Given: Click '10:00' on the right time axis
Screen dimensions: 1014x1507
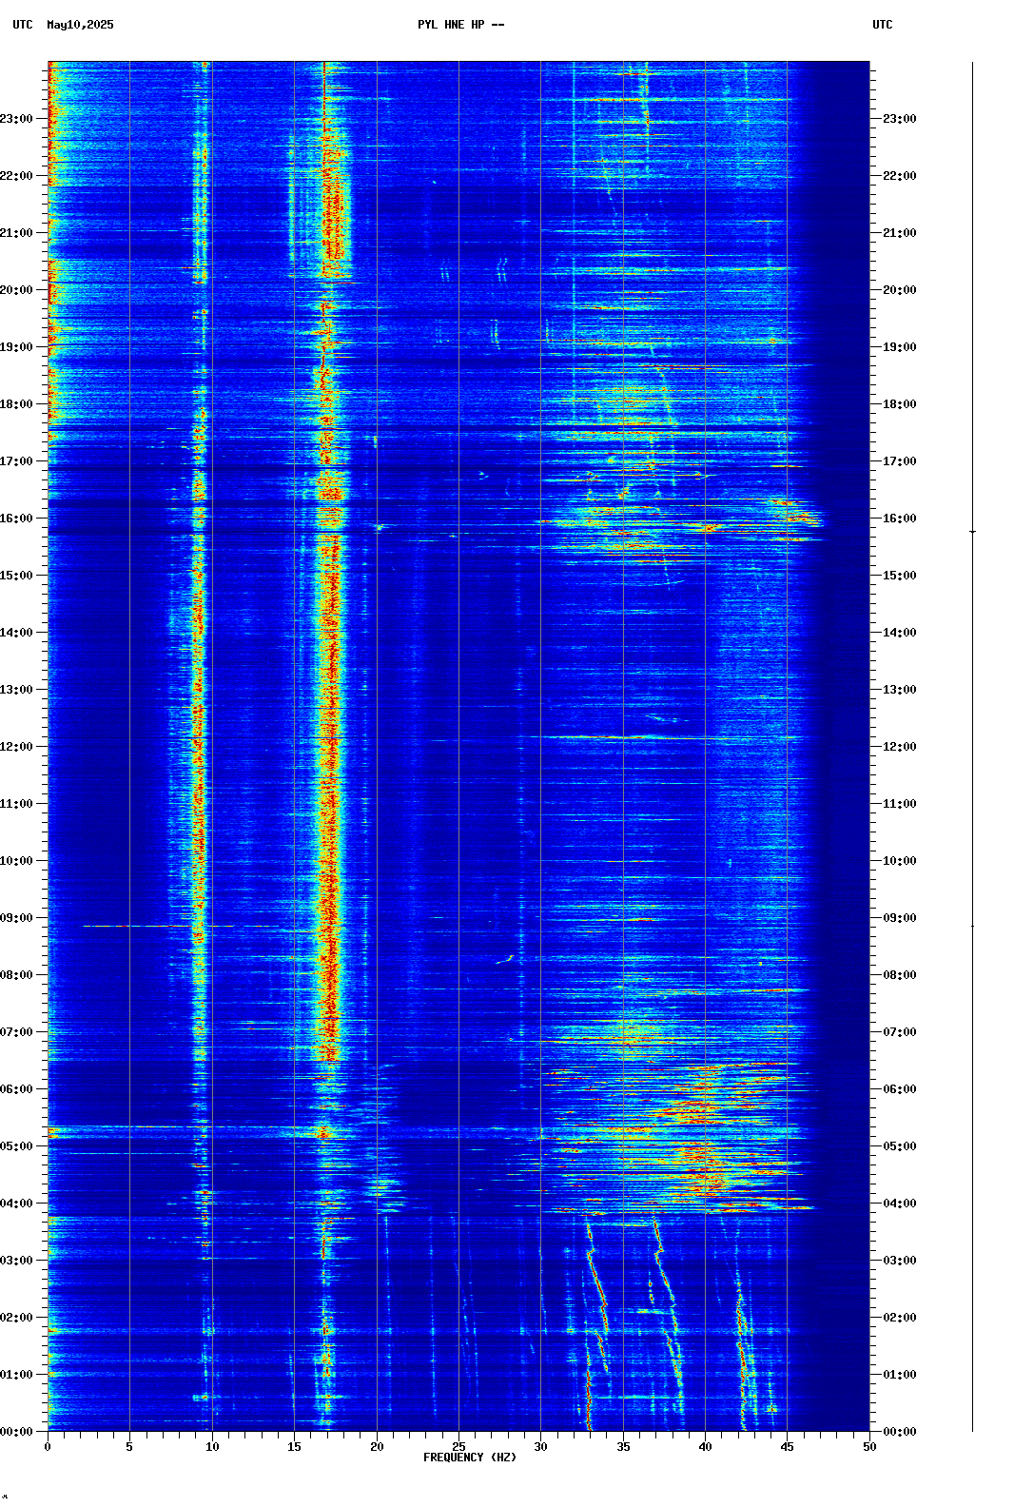Looking at the screenshot, I should [900, 861].
